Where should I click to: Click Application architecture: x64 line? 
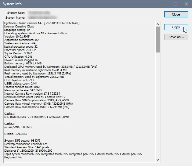pyautogui.click(x=22, y=40)
